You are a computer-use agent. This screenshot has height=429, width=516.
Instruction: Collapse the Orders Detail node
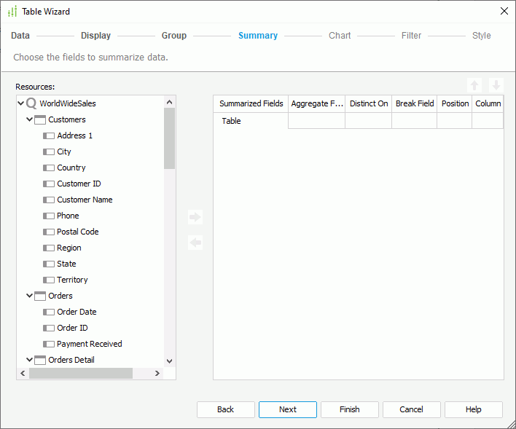tap(30, 360)
